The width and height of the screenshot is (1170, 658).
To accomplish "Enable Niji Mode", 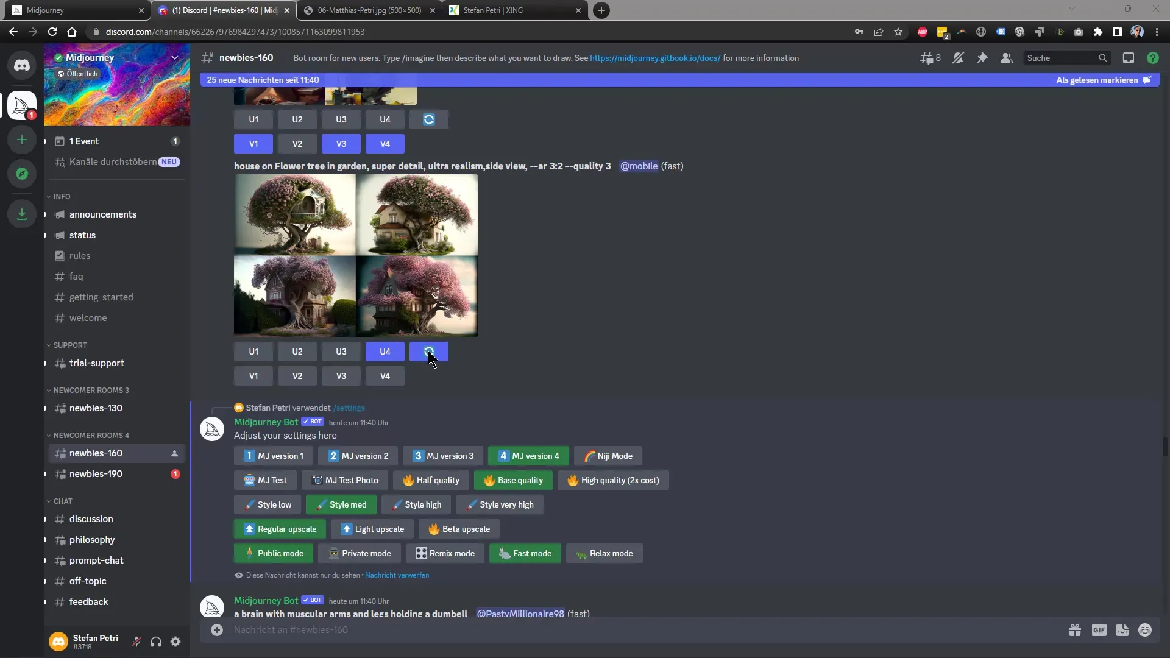I will (608, 456).
